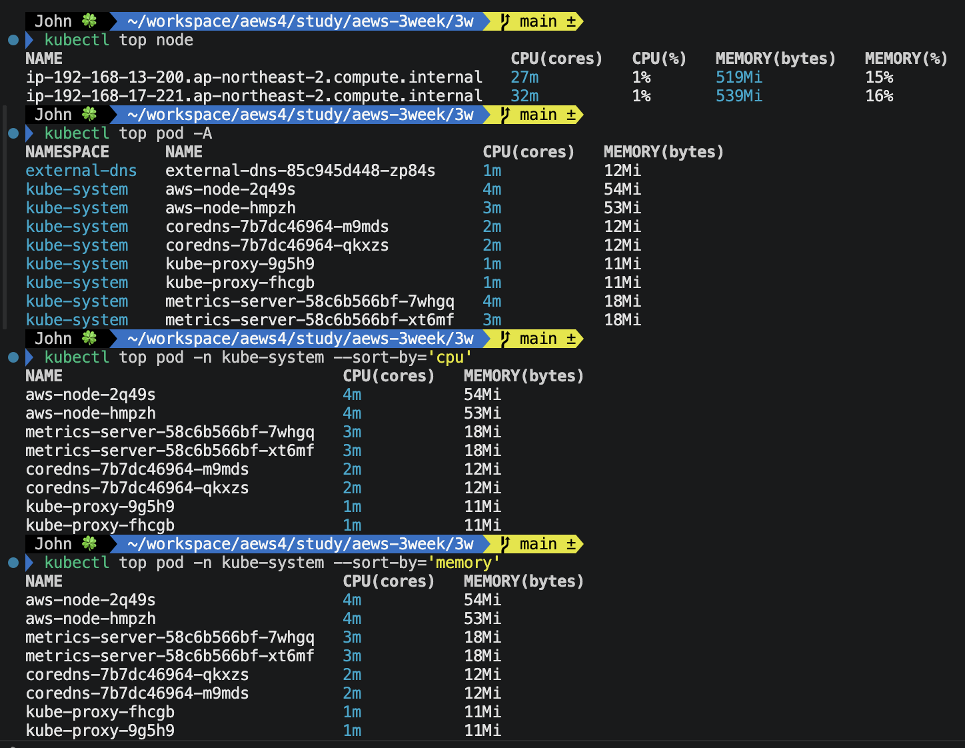965x748 pixels.
Task: Click the MEMORY(bytes) header in the memory-sorted output
Action: (x=524, y=581)
